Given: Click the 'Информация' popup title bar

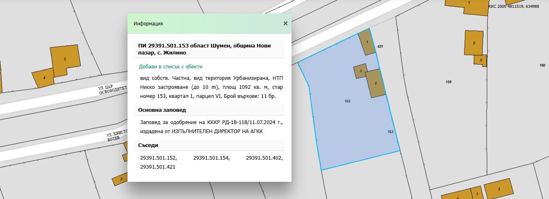Looking at the screenshot, I should [x=205, y=24].
